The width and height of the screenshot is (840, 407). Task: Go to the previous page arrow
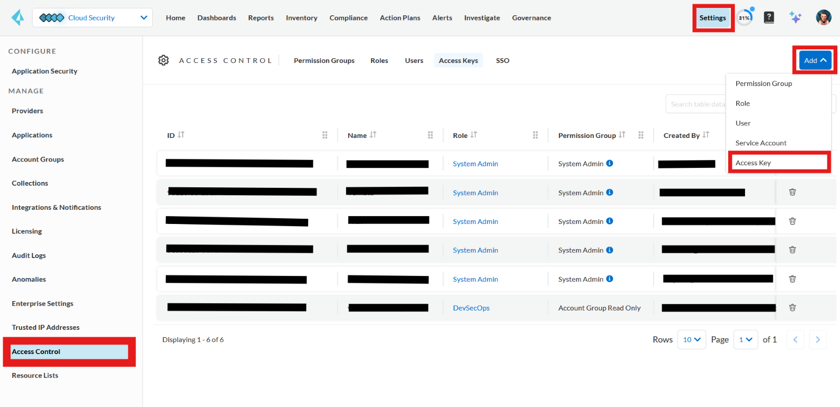795,339
